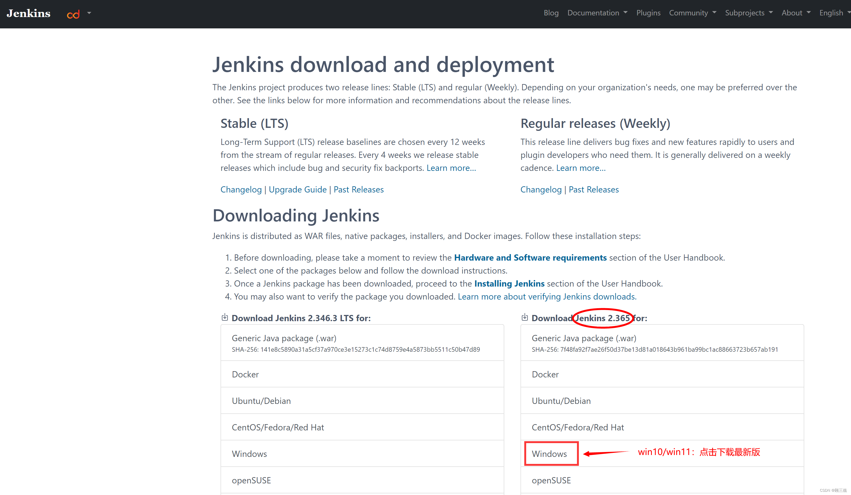Click the Jenkins logo in navbar
This screenshot has height=495, width=851.
click(28, 14)
